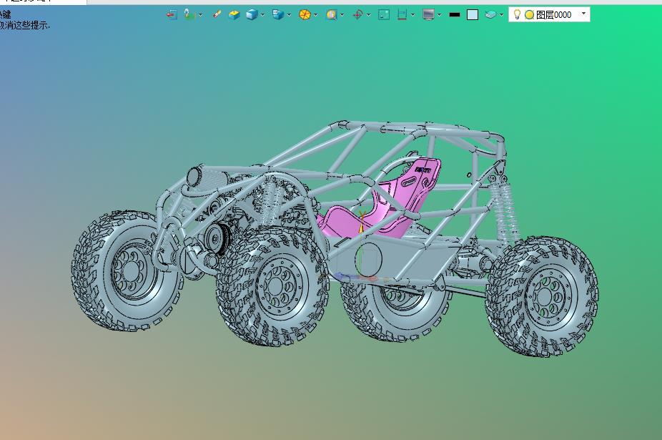The image size is (662, 440).
Task: Toggle the layer lightbulb visibility icon
Action: [517, 14]
